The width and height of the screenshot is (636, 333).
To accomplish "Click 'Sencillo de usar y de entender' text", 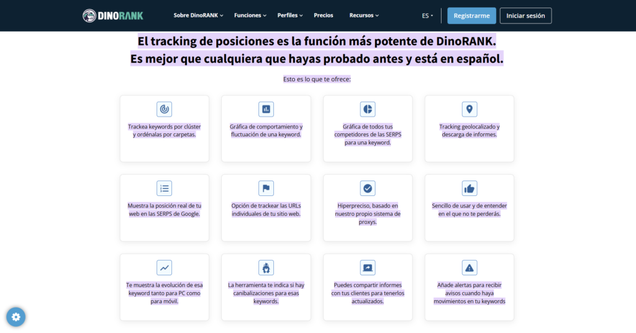I will 470,210.
